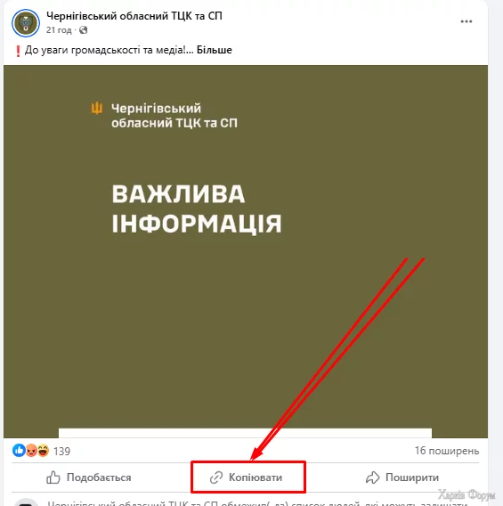Open the ВАЖЛИВА ІНФОРМАЦІЯ post image
The height and width of the screenshot is (506, 503).
pyautogui.click(x=246, y=251)
